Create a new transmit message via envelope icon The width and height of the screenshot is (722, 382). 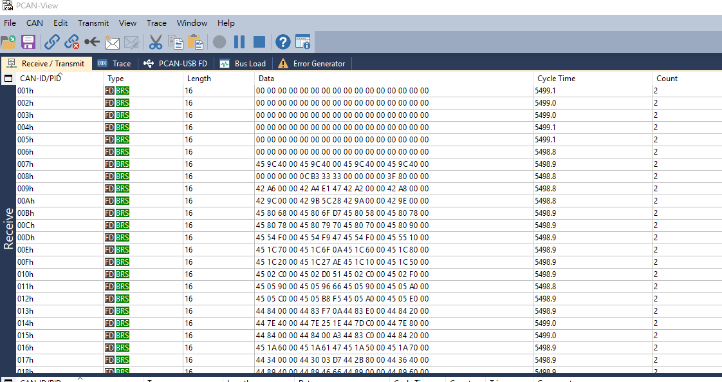(x=112, y=42)
